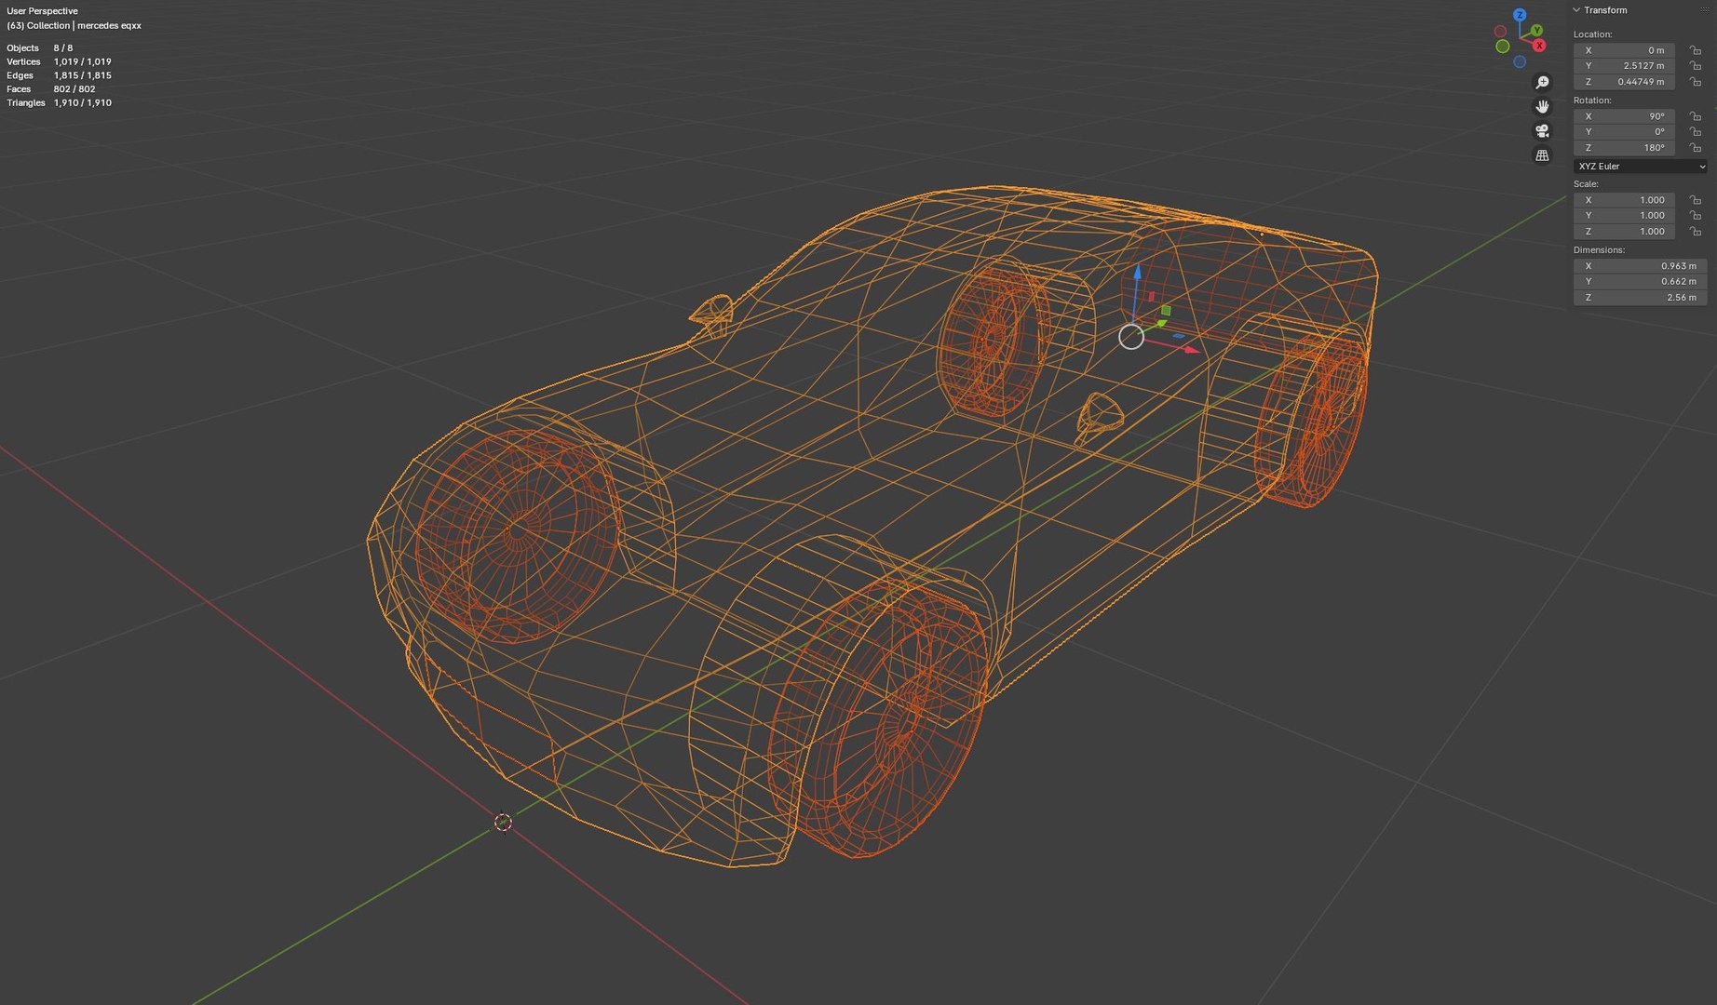Viewport: 1717px width, 1005px height.
Task: Lock the Location Z value
Action: tap(1696, 82)
